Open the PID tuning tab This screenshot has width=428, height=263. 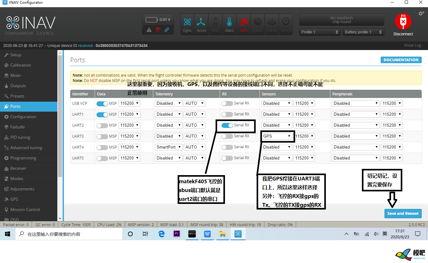pos(29,137)
